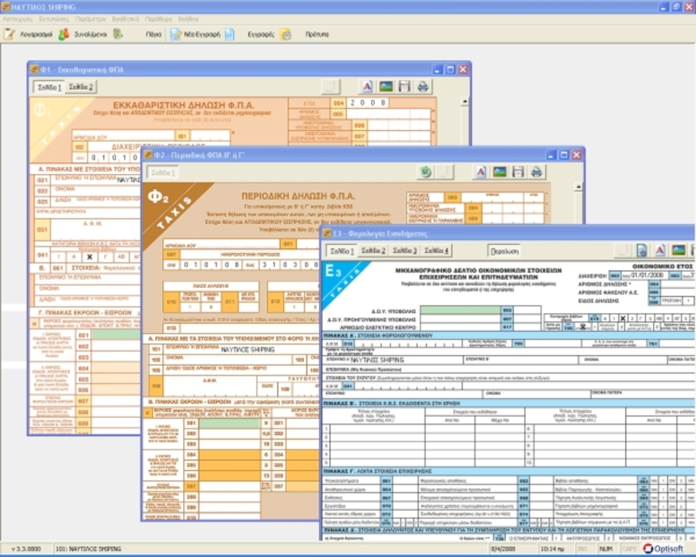Click the save floppy icon in Φ2 window
The image size is (696, 557).
tap(518, 172)
